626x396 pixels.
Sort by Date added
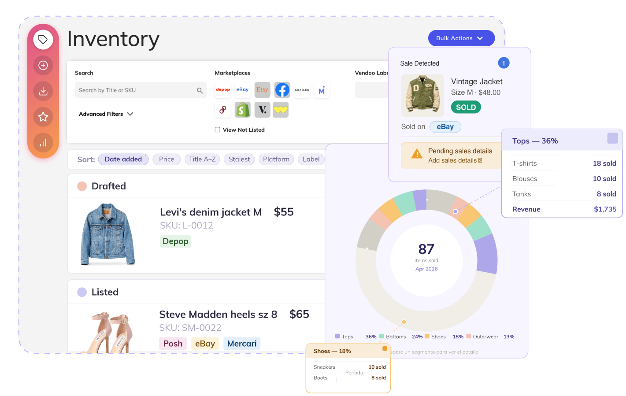[x=123, y=159]
